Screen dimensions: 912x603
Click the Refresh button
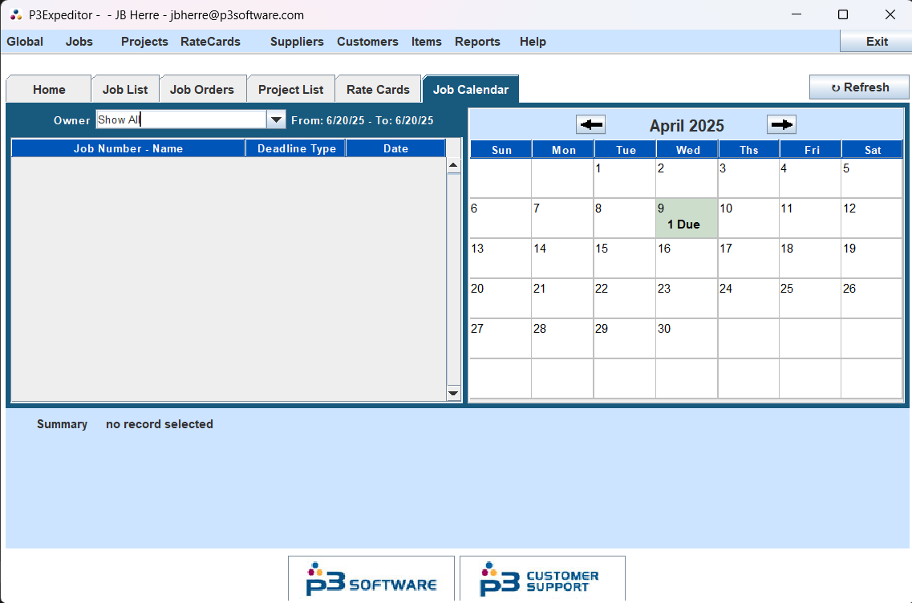pyautogui.click(x=859, y=87)
